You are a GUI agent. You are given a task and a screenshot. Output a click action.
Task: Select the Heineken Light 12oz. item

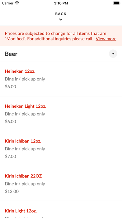point(61,114)
